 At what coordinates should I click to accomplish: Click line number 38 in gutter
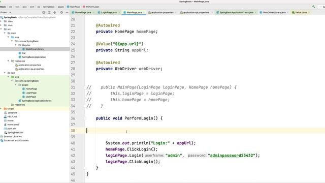(73, 131)
